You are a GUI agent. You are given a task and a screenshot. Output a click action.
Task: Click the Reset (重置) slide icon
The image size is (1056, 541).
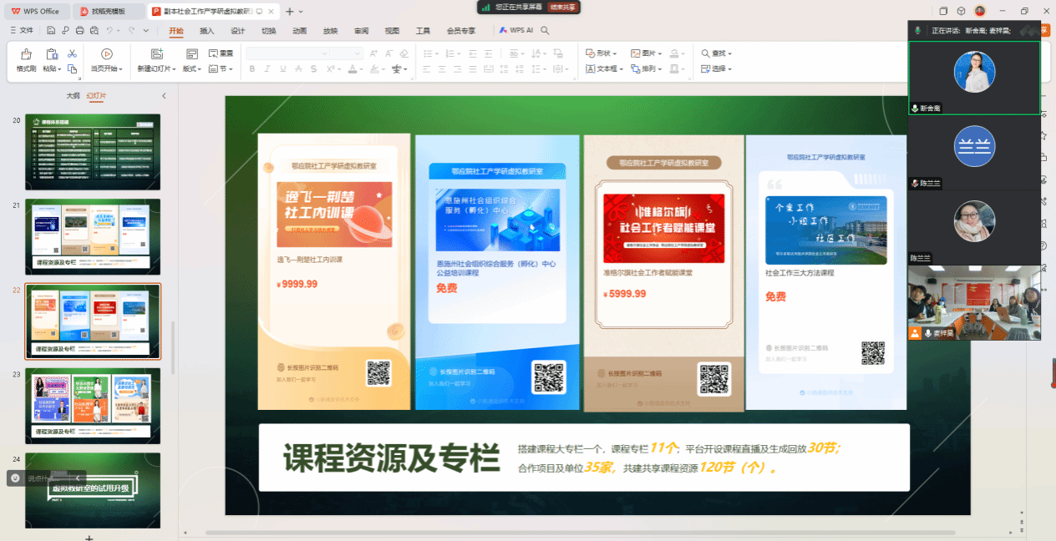(221, 53)
